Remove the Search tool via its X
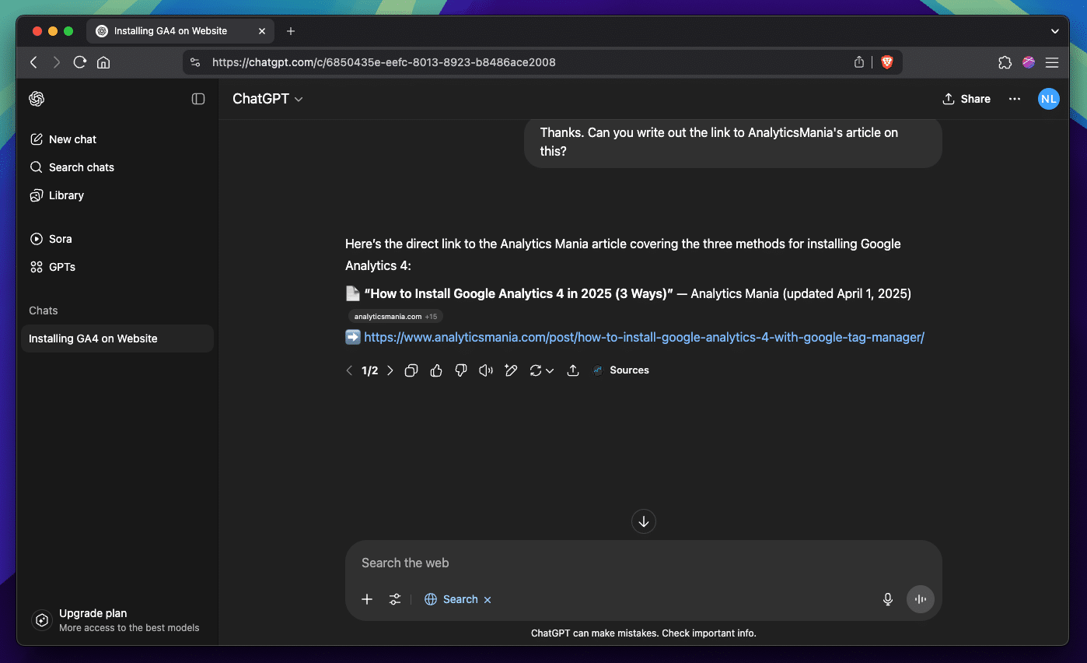Viewport: 1087px width, 663px height. coord(488,600)
